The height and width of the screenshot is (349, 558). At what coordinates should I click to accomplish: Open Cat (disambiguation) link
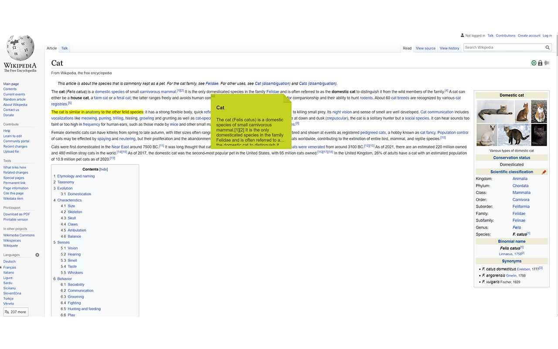pyautogui.click(x=272, y=83)
